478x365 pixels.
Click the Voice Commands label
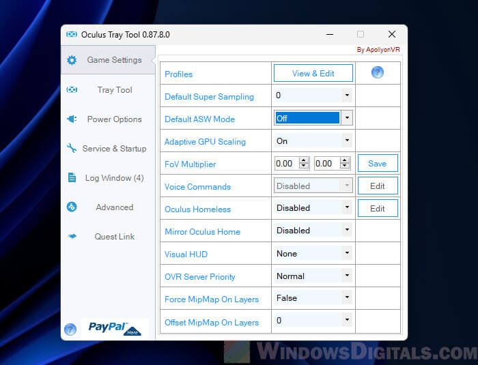(x=197, y=187)
